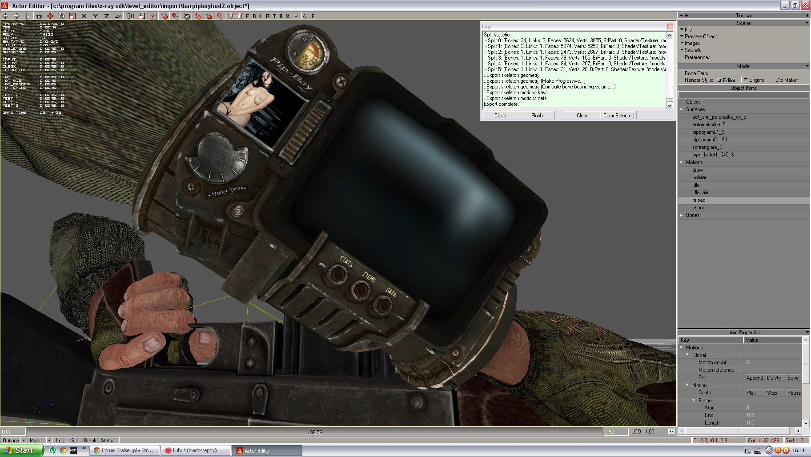
Task: Pause the motion playback
Action: pos(794,393)
